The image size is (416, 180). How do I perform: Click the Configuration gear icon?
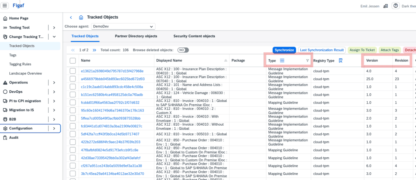coord(5,129)
